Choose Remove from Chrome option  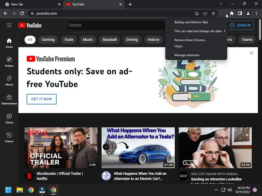point(196,40)
